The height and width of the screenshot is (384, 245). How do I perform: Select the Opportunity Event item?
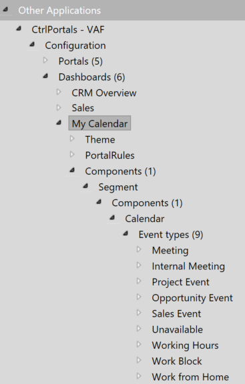click(x=192, y=298)
